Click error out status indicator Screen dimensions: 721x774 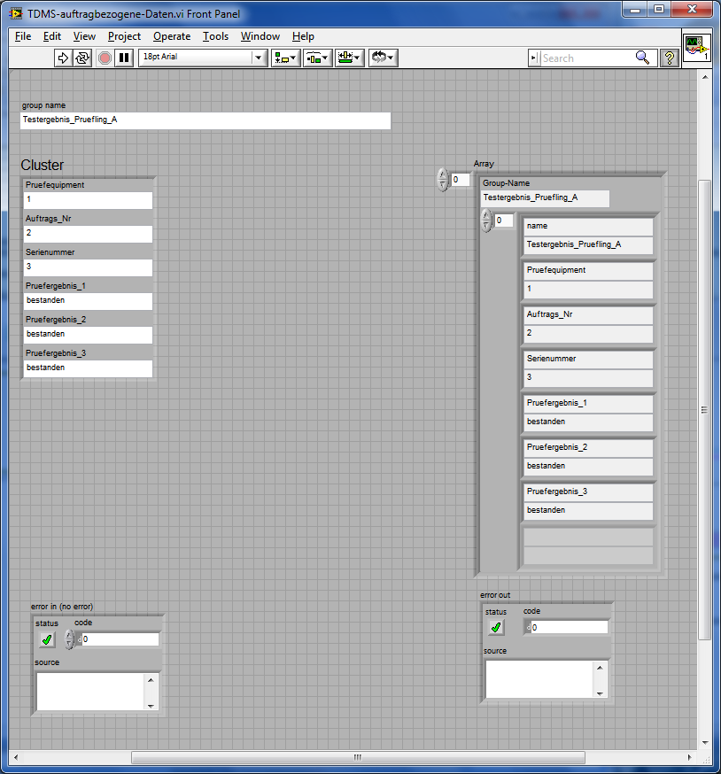(496, 627)
